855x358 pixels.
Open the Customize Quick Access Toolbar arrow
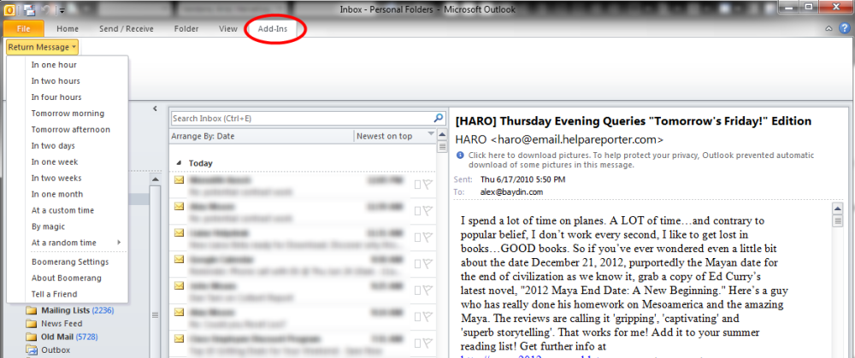(x=62, y=9)
